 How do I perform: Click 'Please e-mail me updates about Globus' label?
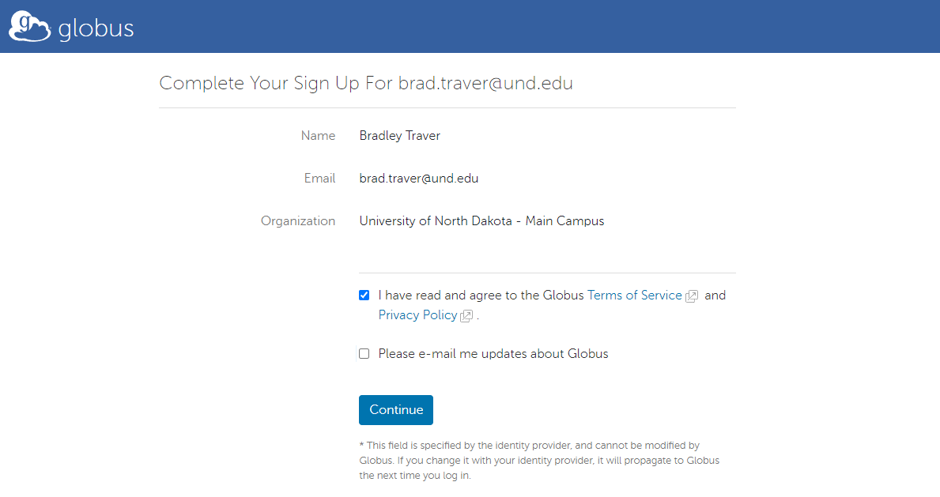point(493,354)
